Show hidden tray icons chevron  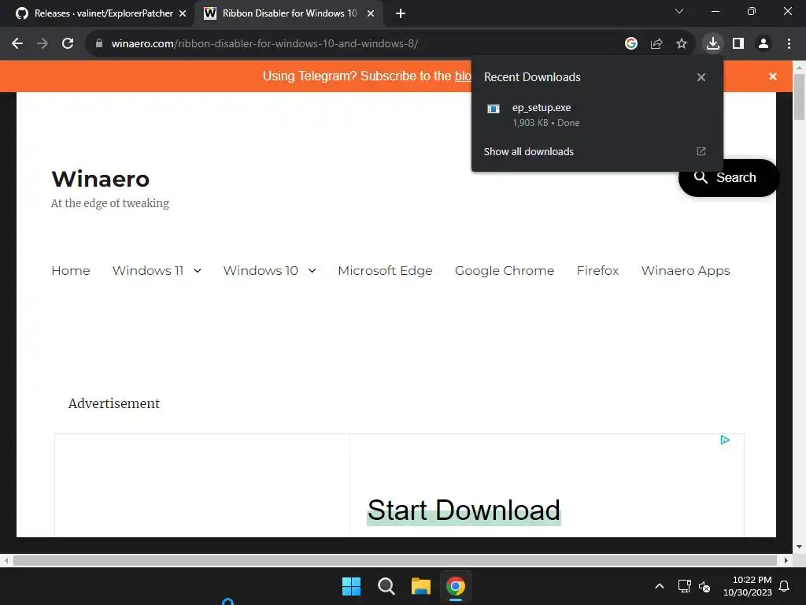click(660, 586)
